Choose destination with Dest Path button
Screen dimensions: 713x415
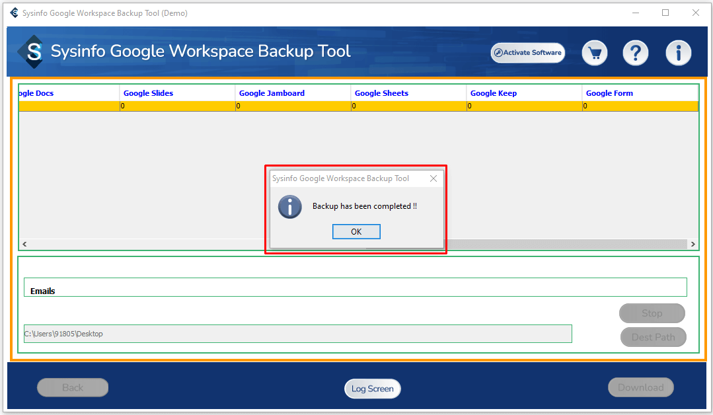(653, 337)
